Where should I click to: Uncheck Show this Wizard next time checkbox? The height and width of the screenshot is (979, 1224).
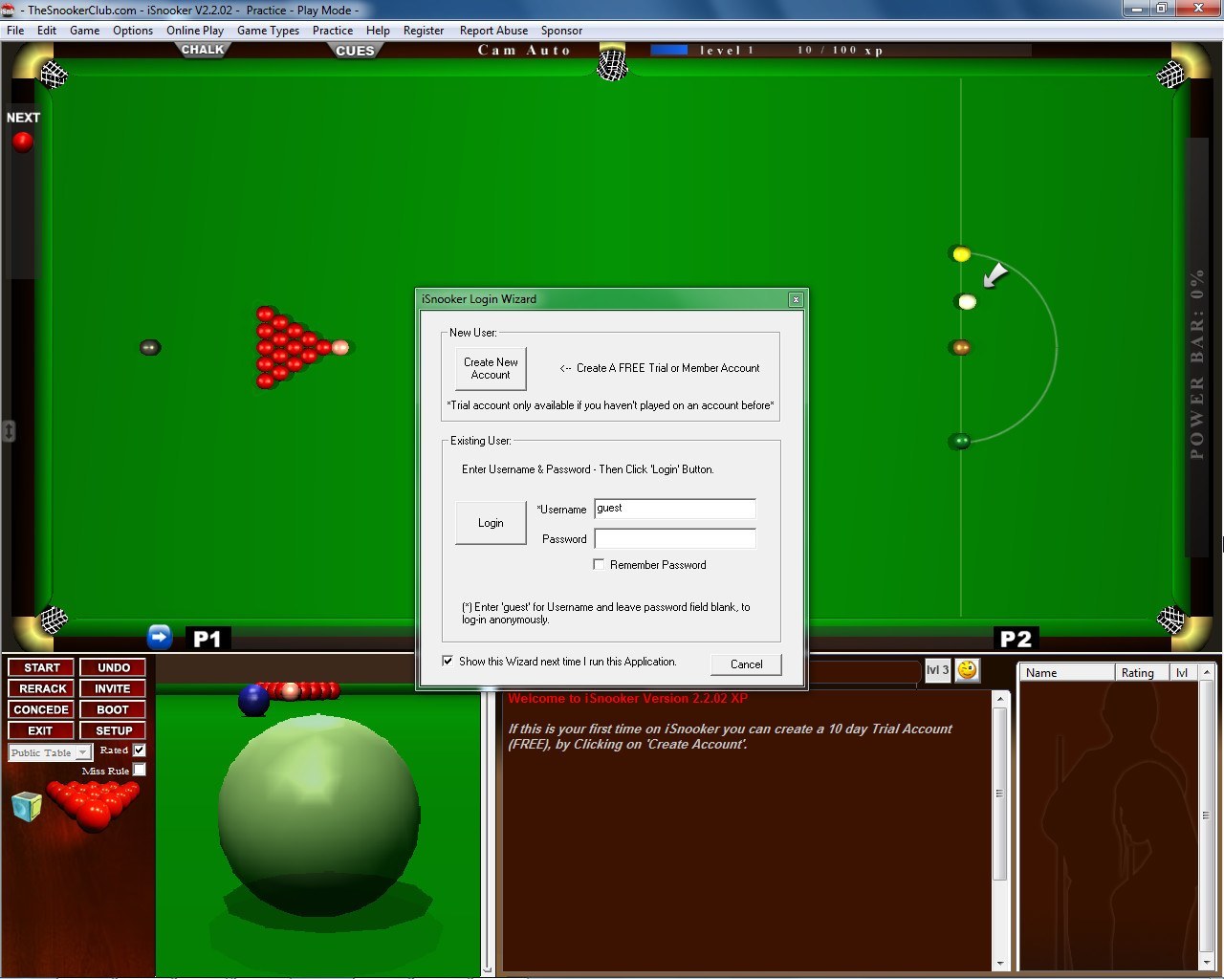pyautogui.click(x=448, y=661)
